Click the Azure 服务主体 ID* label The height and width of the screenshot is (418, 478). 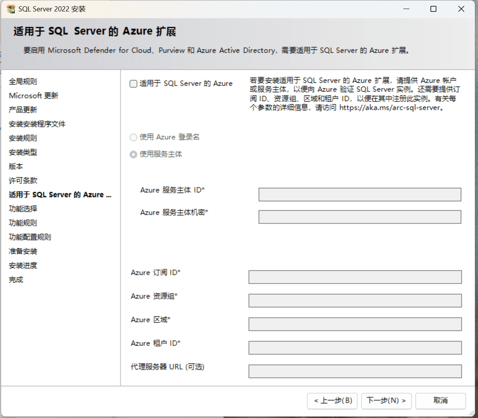tap(172, 190)
